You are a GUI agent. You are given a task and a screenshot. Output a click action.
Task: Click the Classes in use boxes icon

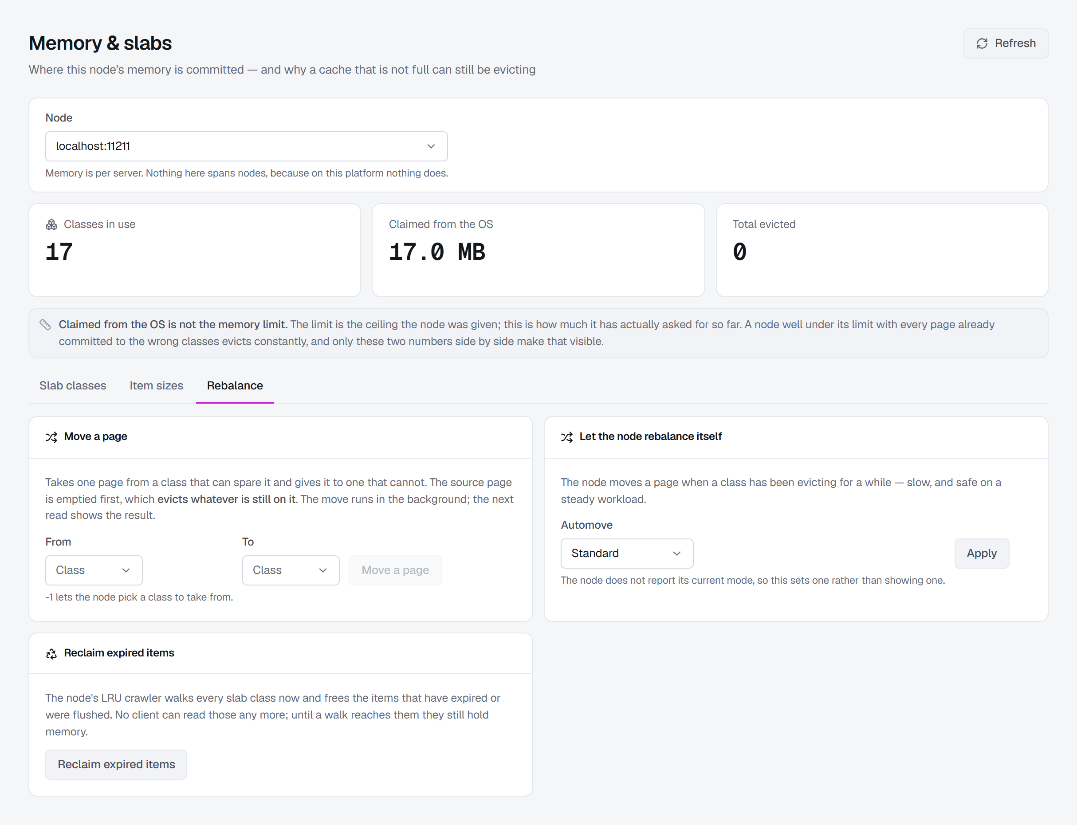point(51,224)
